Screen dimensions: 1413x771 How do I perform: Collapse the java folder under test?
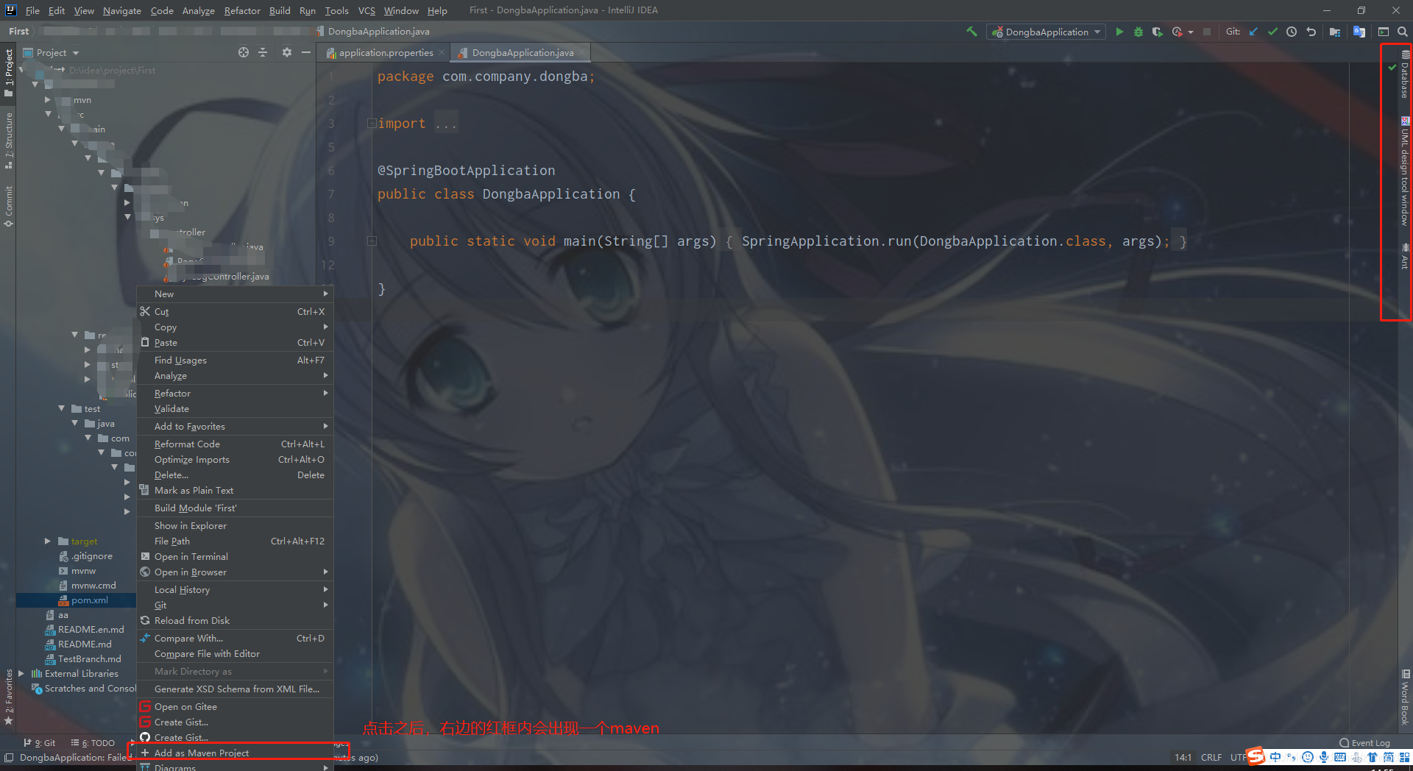click(75, 423)
